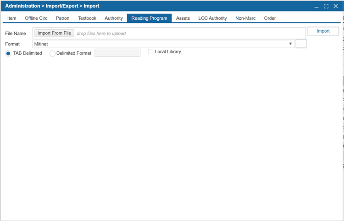
Task: Select the Non-Marc tab
Action: pos(245,18)
